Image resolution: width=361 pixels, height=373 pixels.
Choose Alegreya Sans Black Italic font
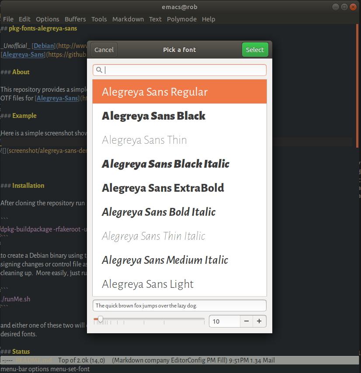point(180,164)
